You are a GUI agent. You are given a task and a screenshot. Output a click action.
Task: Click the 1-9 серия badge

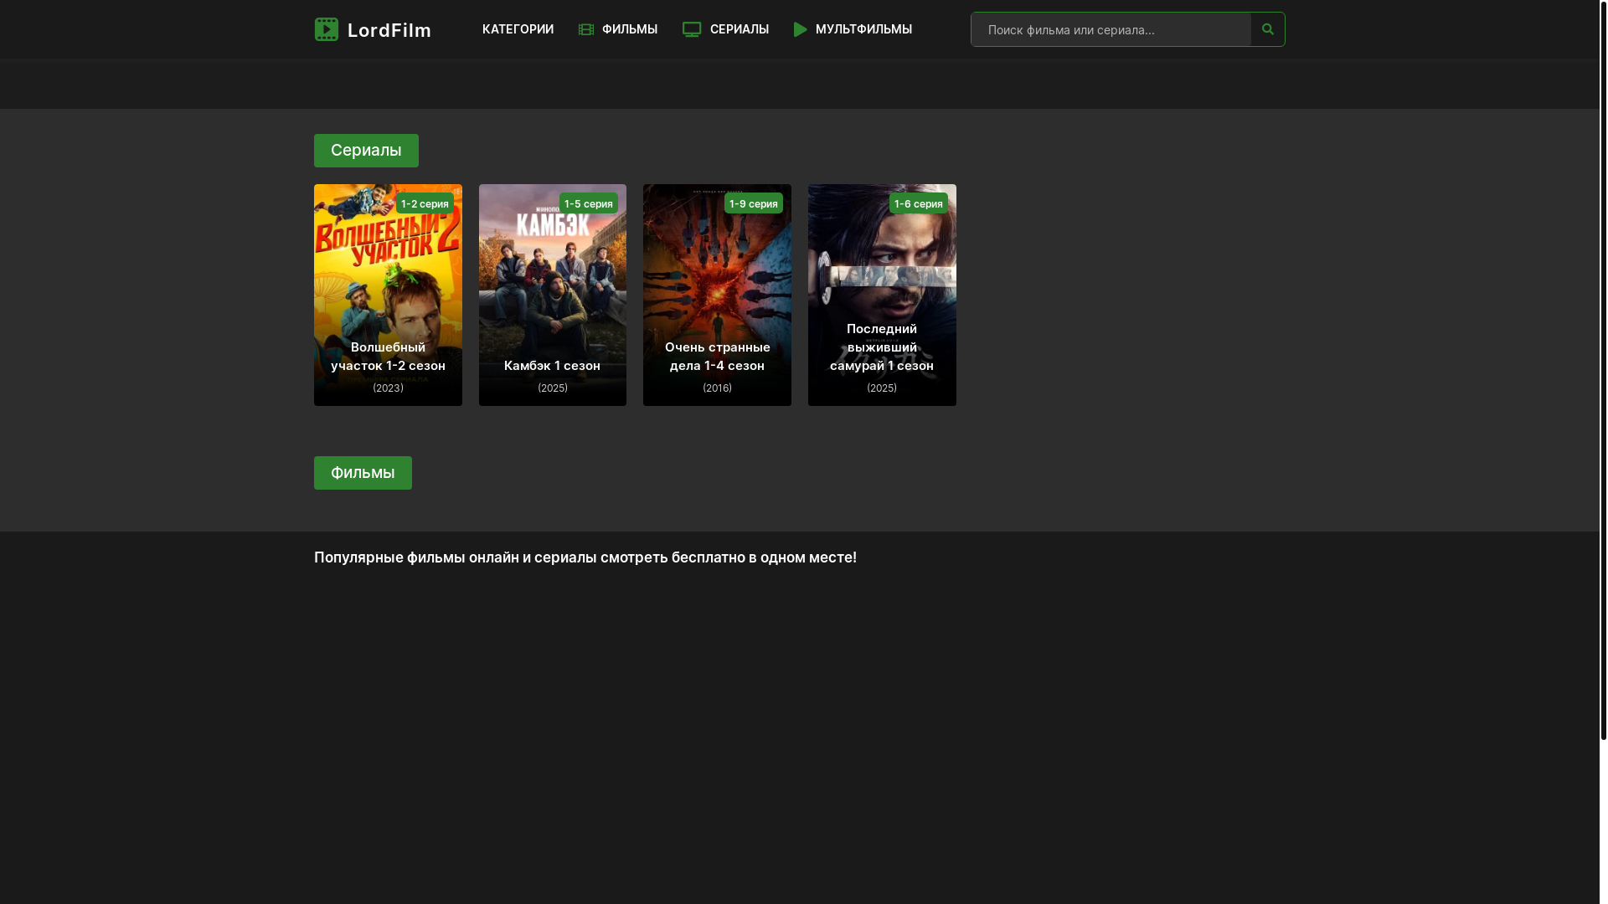754,203
